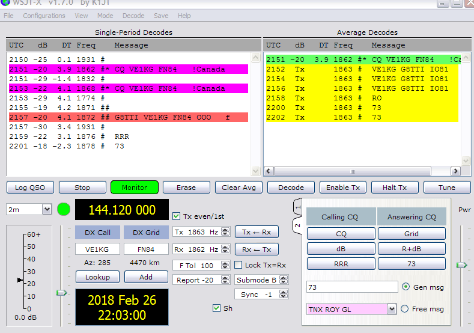Click the DX Grid field containing FN84
This screenshot has height=333, width=474.
coord(146,249)
